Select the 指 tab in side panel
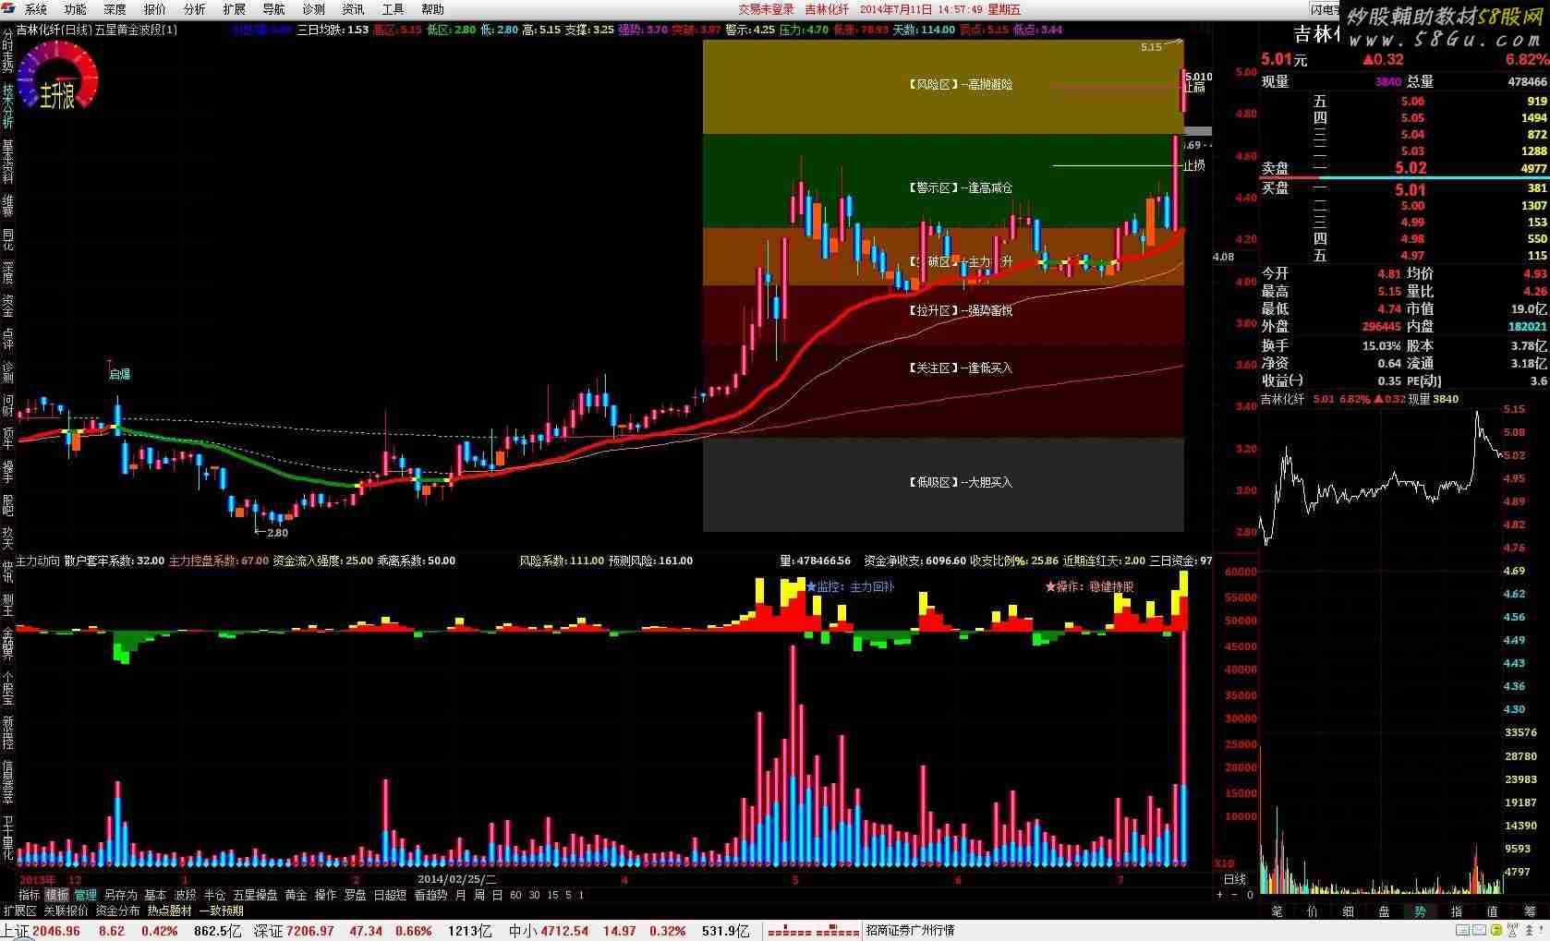The height and width of the screenshot is (941, 1550). 1457,911
